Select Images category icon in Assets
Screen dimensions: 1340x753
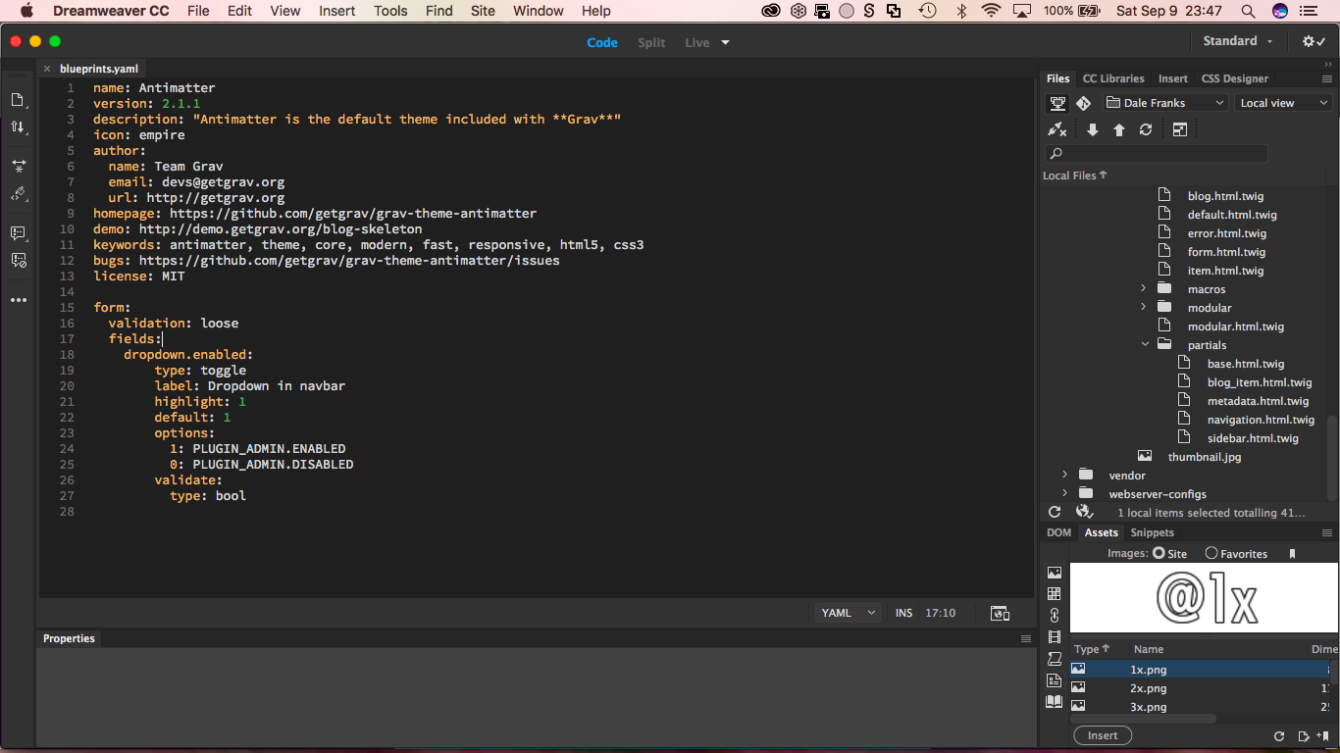tap(1055, 574)
